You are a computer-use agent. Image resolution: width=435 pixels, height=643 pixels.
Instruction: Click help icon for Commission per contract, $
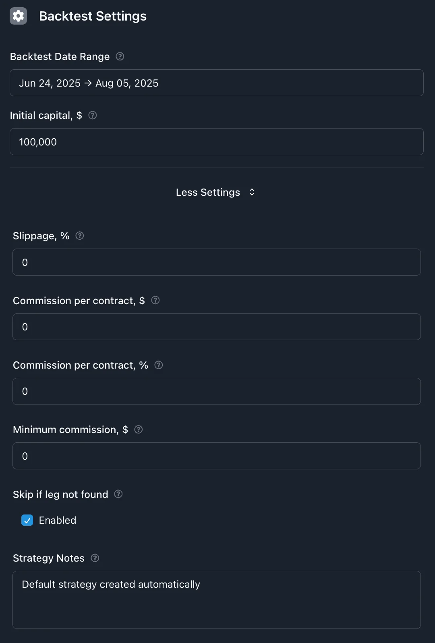pos(155,300)
